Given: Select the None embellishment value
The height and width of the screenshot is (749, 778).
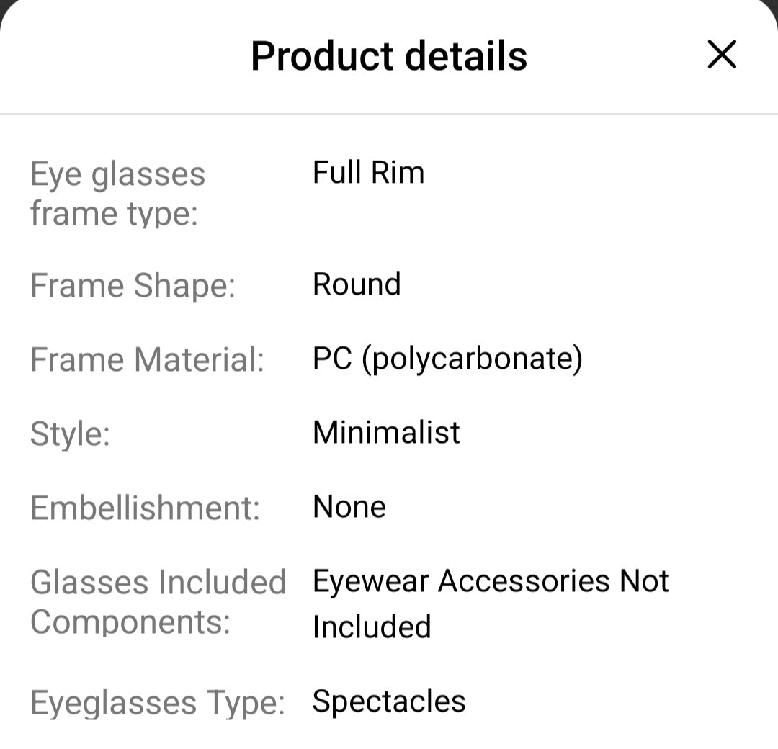Looking at the screenshot, I should [349, 506].
